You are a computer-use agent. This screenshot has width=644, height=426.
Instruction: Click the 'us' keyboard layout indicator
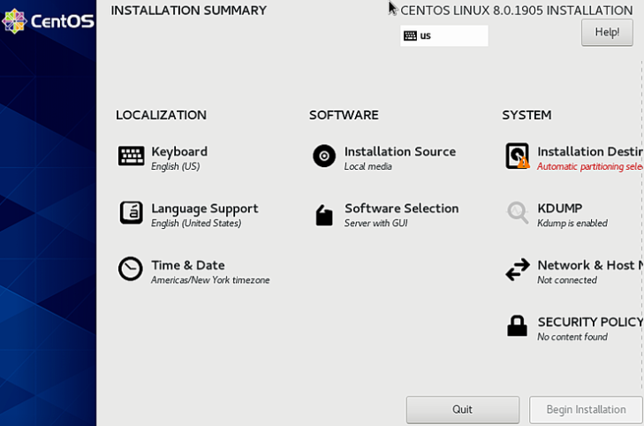(444, 35)
